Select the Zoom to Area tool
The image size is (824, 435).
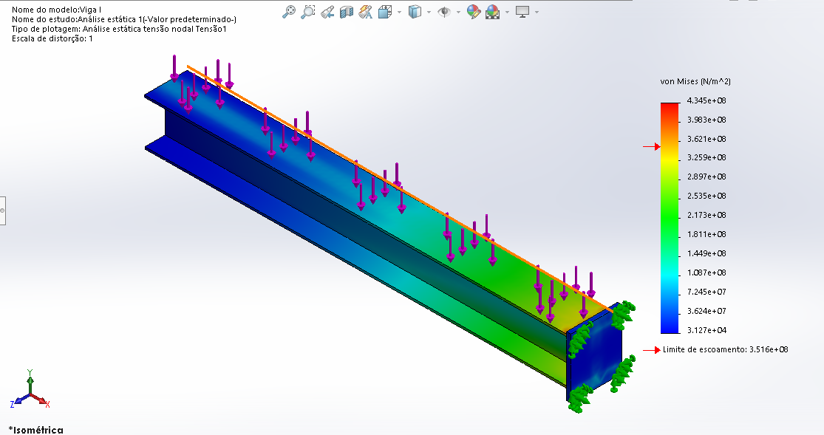click(x=309, y=12)
